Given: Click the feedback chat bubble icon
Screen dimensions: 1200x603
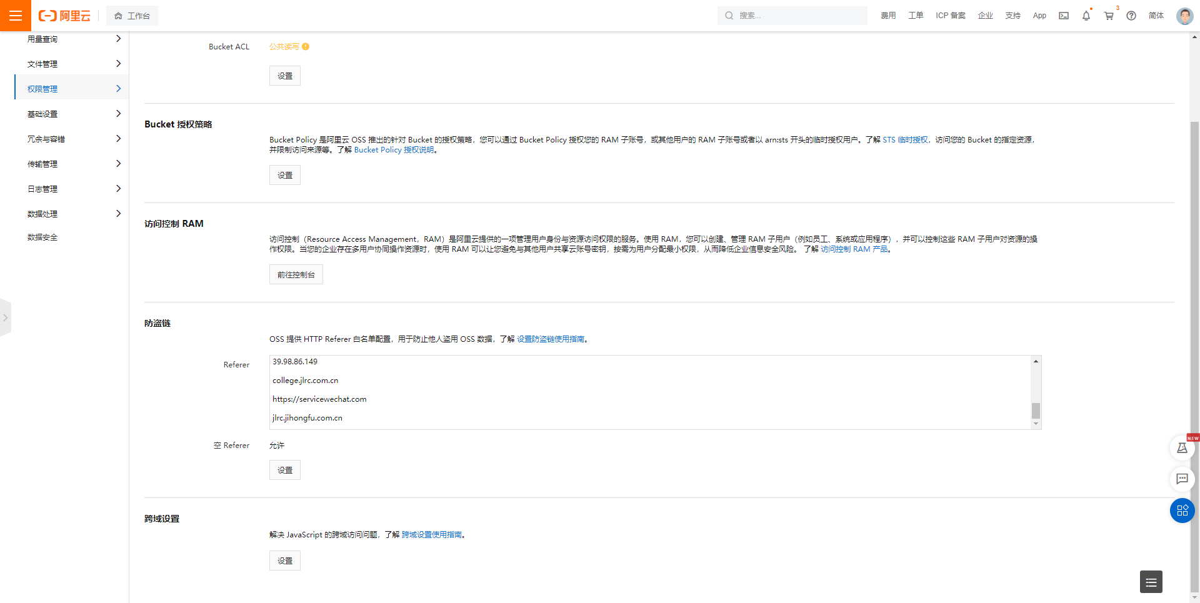Looking at the screenshot, I should (1182, 479).
